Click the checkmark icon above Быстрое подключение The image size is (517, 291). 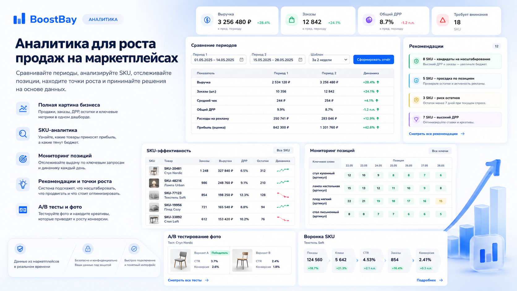pos(134,249)
